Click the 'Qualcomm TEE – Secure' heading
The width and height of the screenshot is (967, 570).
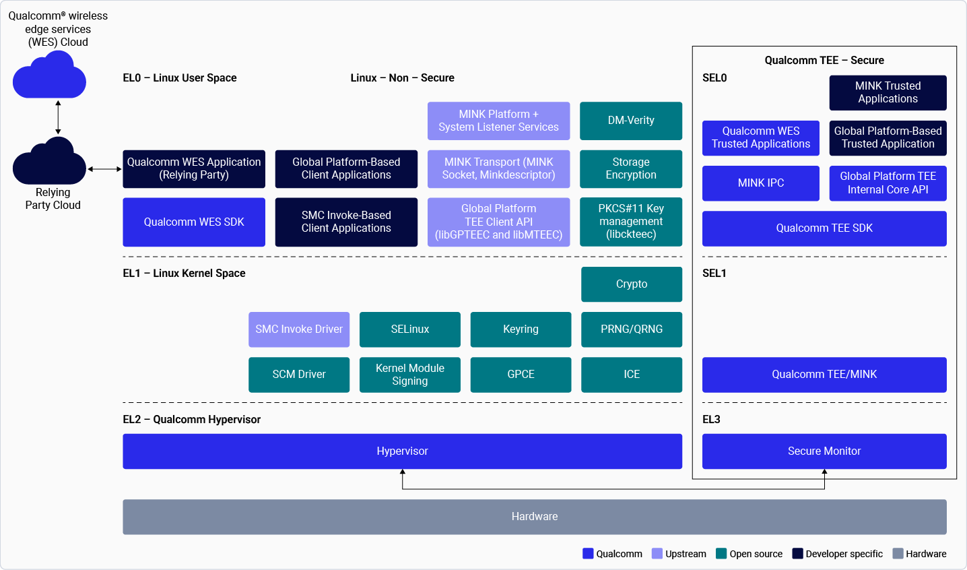coord(824,61)
